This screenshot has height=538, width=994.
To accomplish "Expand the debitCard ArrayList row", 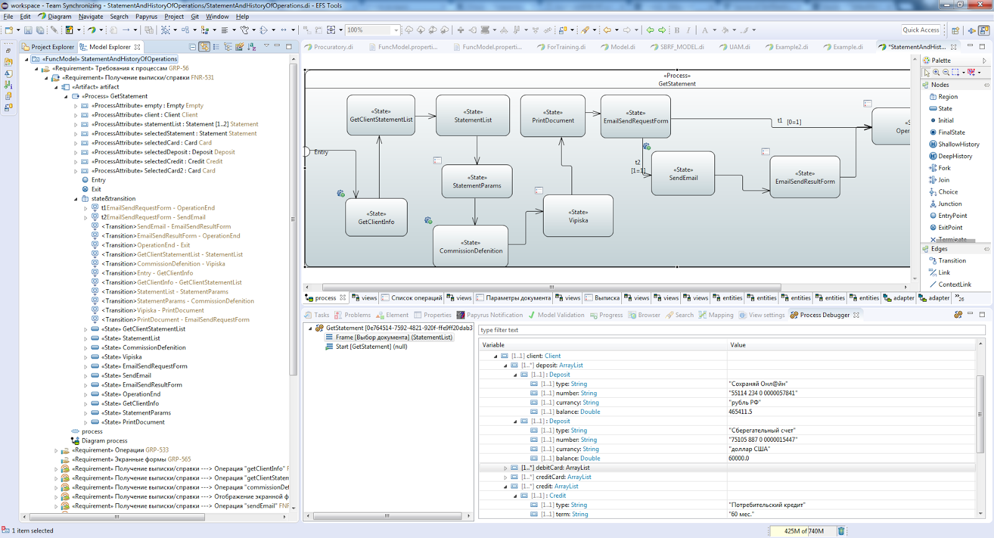I will [x=505, y=468].
